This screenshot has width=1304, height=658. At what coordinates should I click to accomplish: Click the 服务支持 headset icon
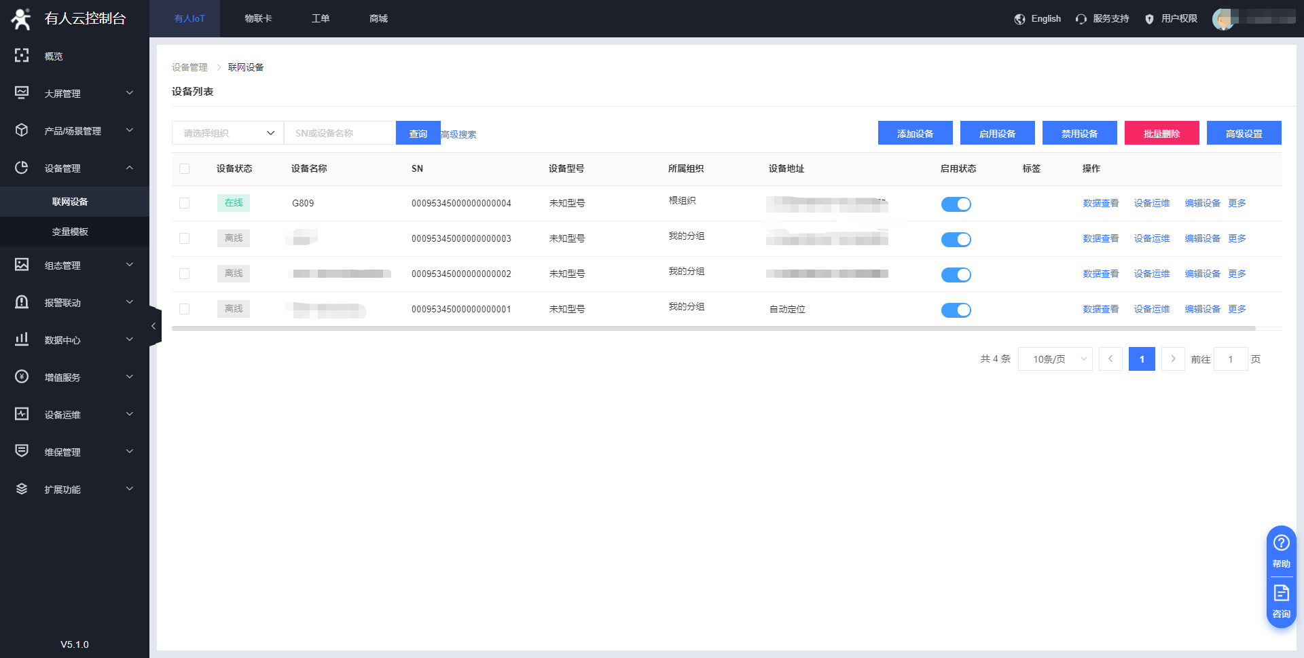(x=1081, y=19)
